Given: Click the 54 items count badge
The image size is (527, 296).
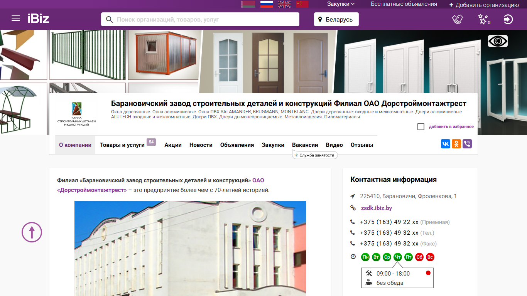Looking at the screenshot, I should [x=151, y=142].
